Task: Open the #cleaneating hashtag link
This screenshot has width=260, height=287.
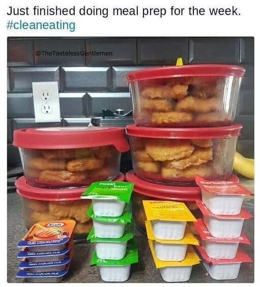Action: pyautogui.click(x=41, y=25)
